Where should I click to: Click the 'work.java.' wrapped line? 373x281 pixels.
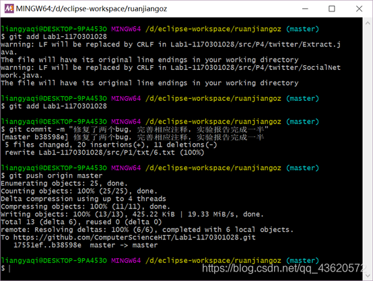coord(22,75)
